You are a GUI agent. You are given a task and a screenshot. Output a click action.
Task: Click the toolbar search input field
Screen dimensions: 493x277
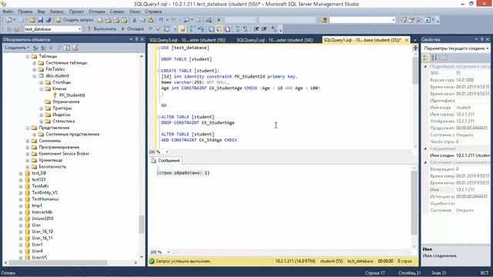360,20
